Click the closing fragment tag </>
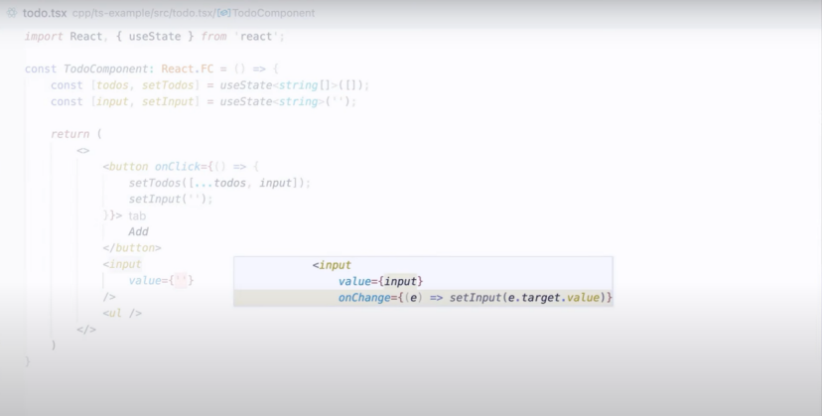Image resolution: width=822 pixels, height=416 pixels. 86,330
